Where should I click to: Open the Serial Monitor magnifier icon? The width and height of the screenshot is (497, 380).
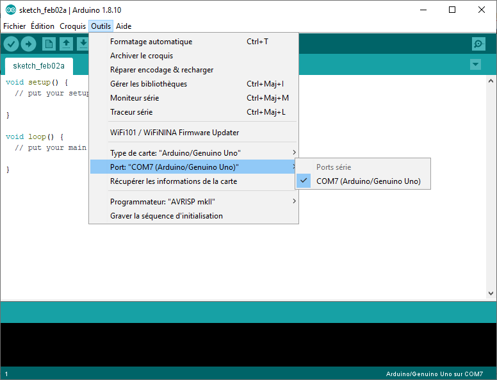point(478,44)
